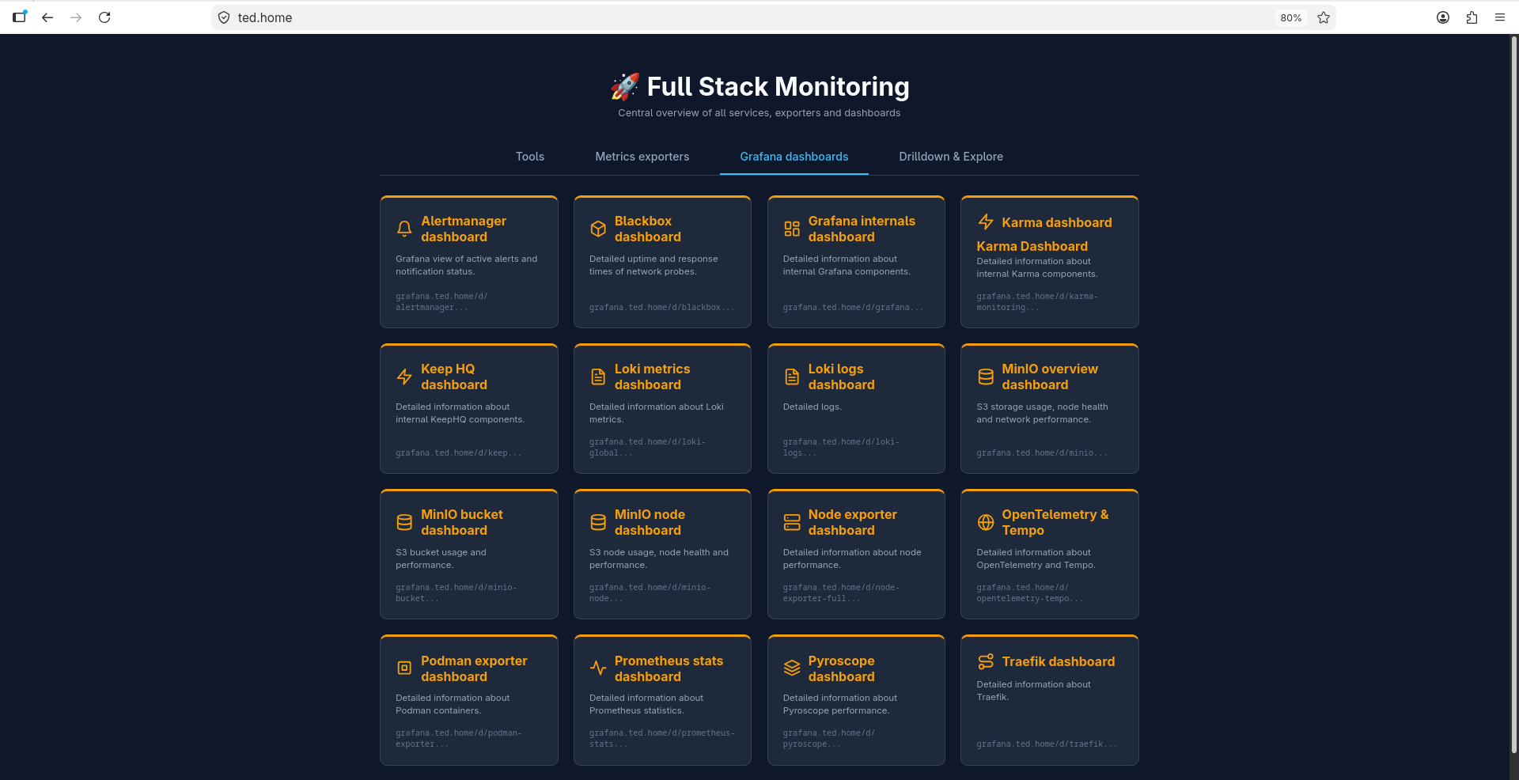Viewport: 1519px width, 780px height.
Task: Select the Grafana dashboards tab
Action: 794,157
